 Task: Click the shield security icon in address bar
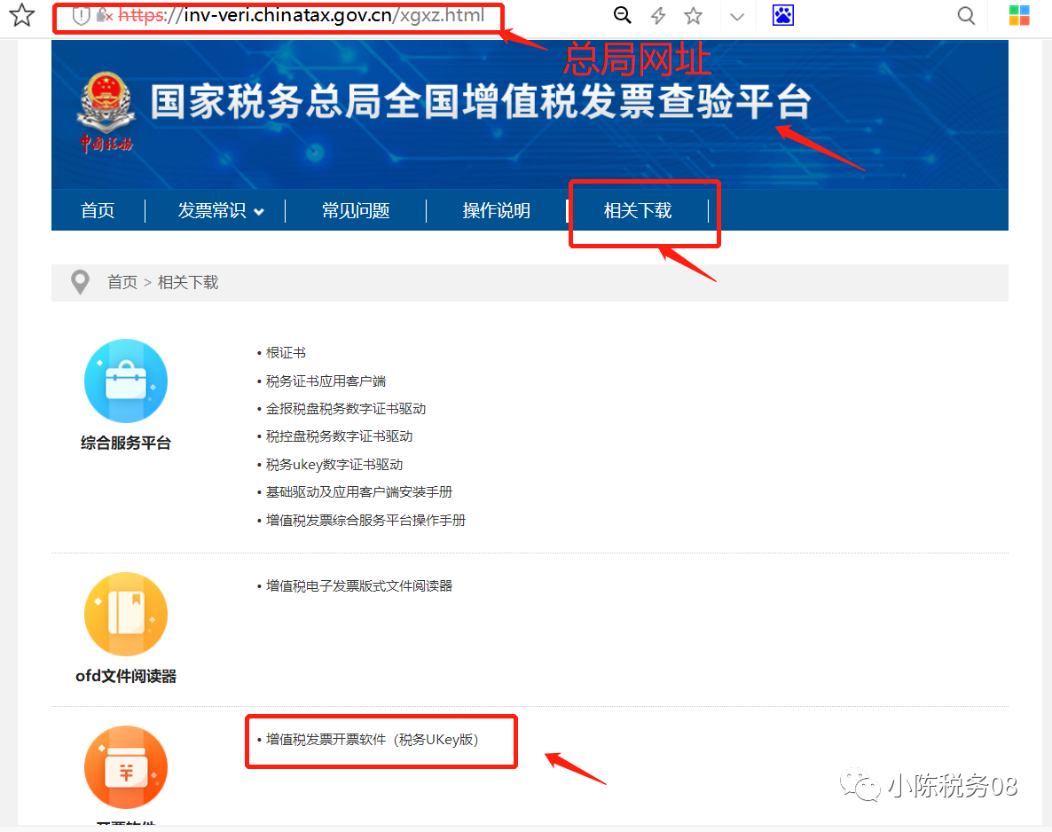(82, 15)
